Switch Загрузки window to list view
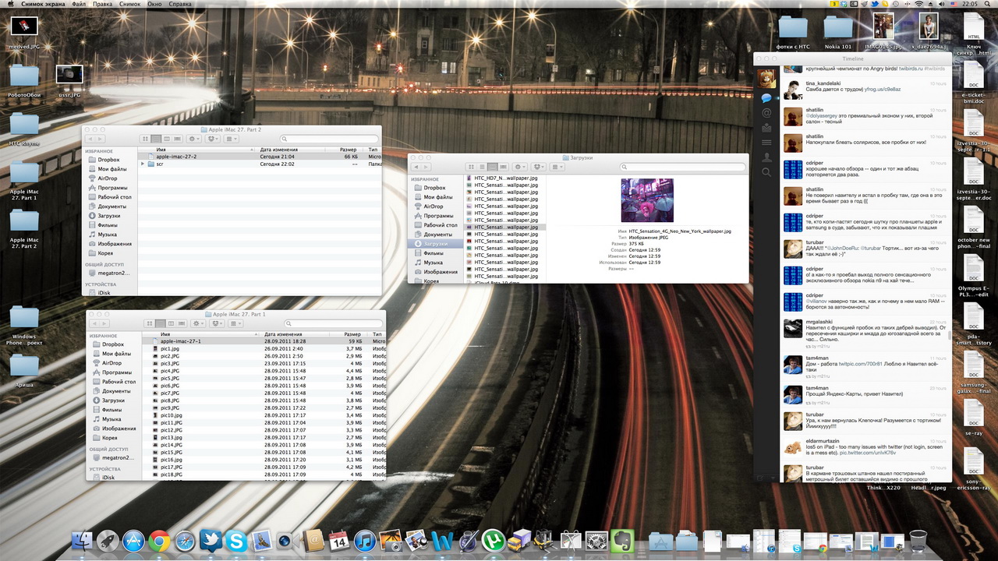 click(482, 167)
